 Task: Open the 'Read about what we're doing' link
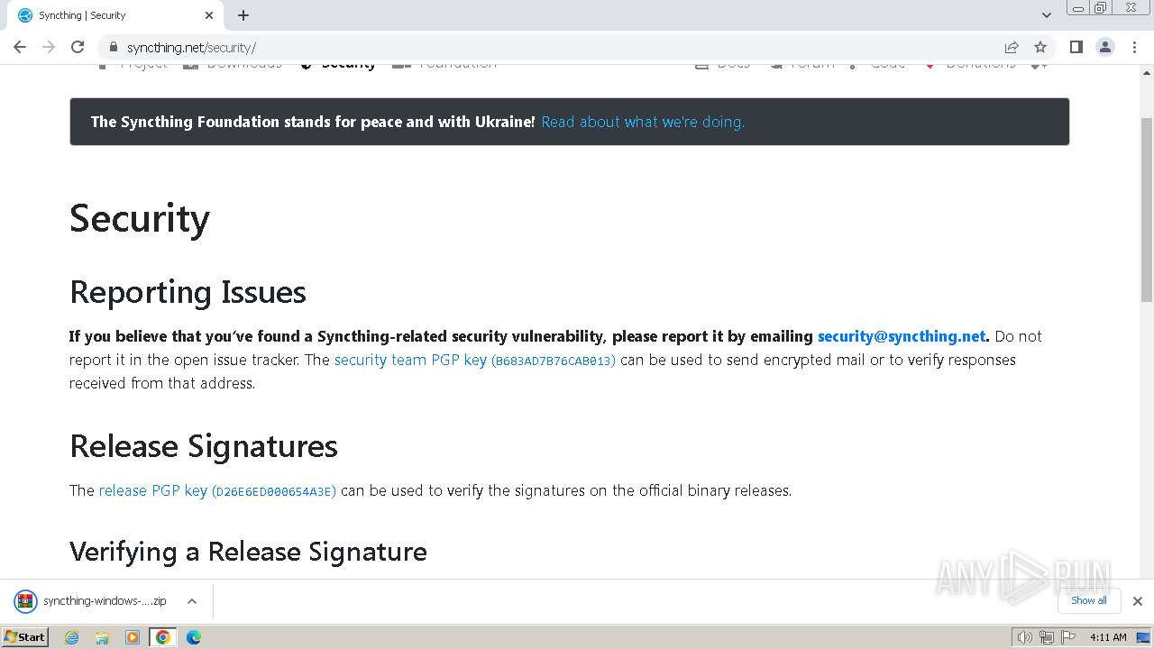(x=643, y=122)
